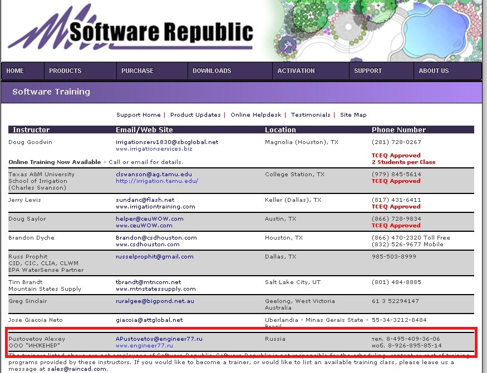The width and height of the screenshot is (487, 373).
Task: Click SUPPORT in the navigation bar
Action: (x=368, y=71)
